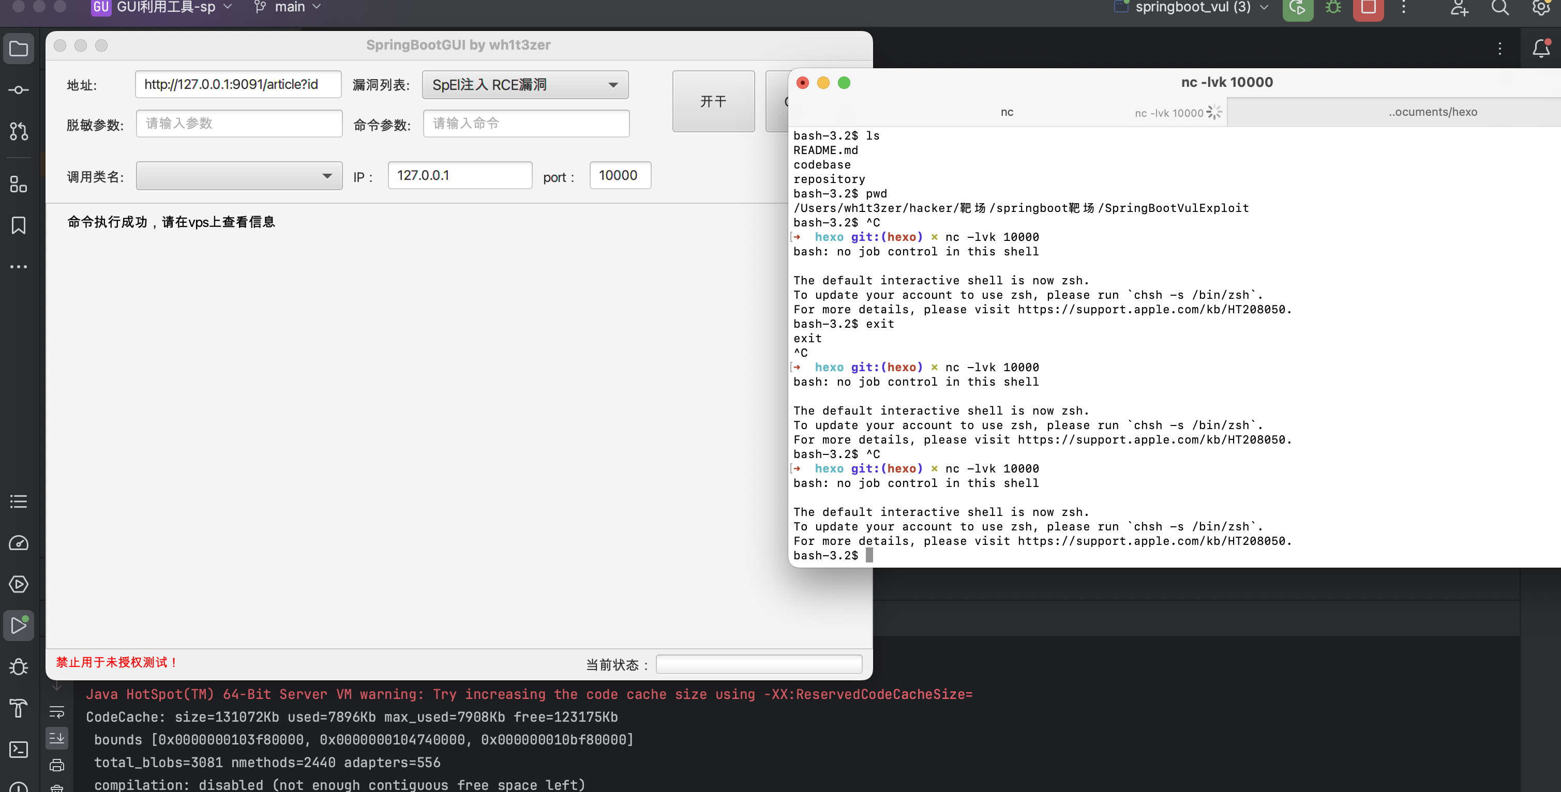Screen dimensions: 1561x792
Task: Click the 命令参数 input field
Action: pos(526,124)
